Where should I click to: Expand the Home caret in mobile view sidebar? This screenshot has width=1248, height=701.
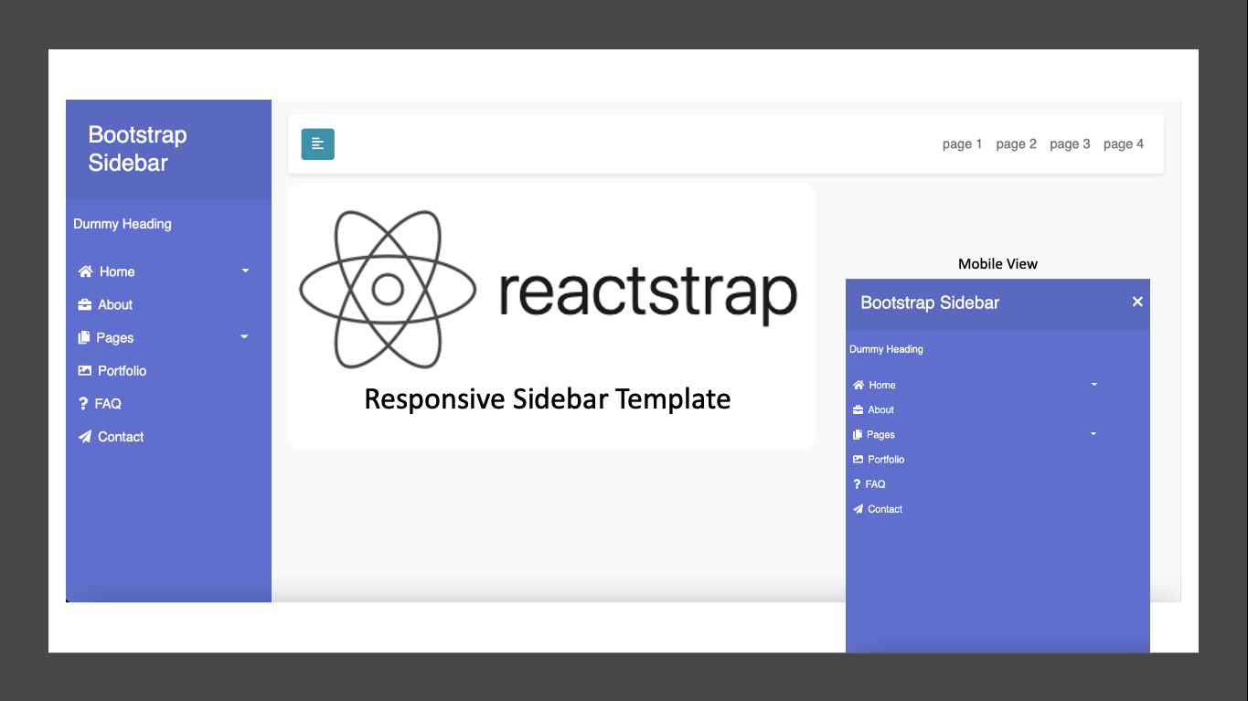pos(1094,385)
